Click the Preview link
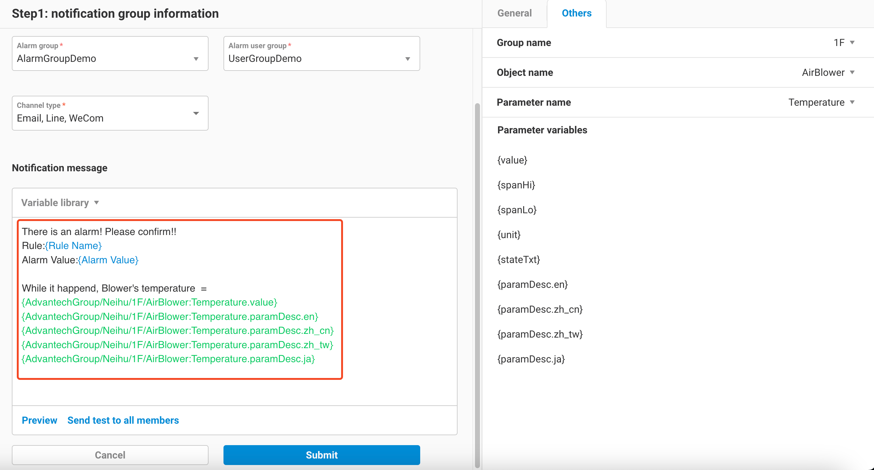This screenshot has height=470, width=874. [39, 420]
